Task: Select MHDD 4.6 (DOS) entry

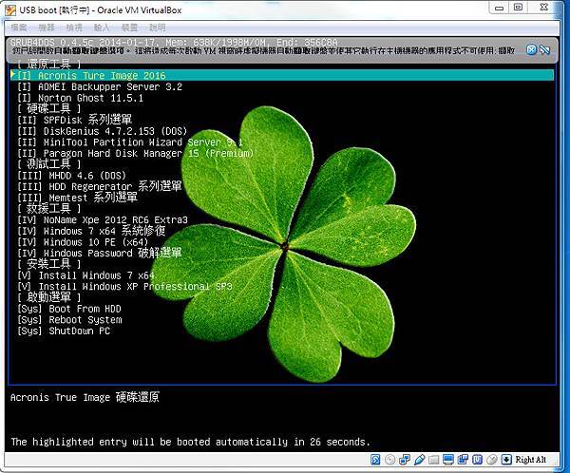Action: (71, 176)
